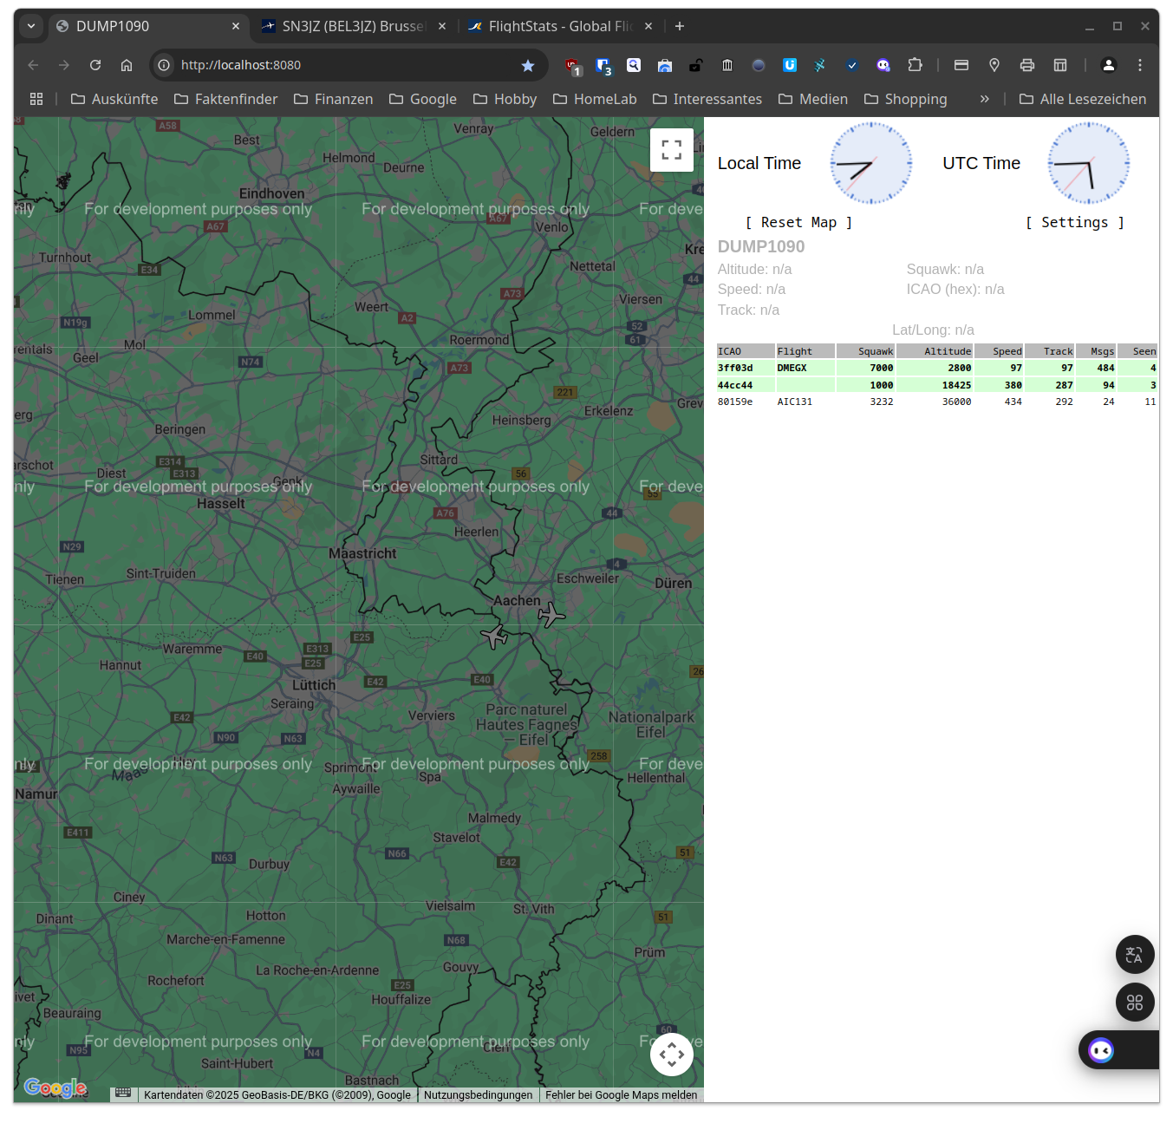This screenshot has height=1130, width=1173.
Task: Open the location pin toolbar icon
Action: point(994,65)
